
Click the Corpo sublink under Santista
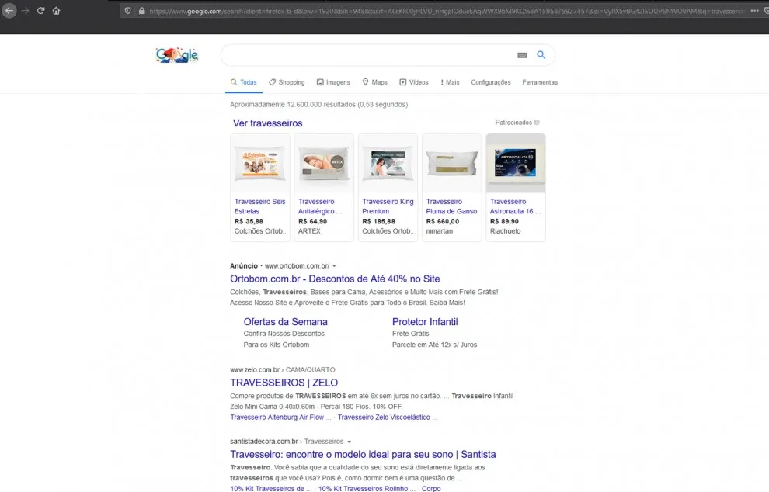point(431,489)
